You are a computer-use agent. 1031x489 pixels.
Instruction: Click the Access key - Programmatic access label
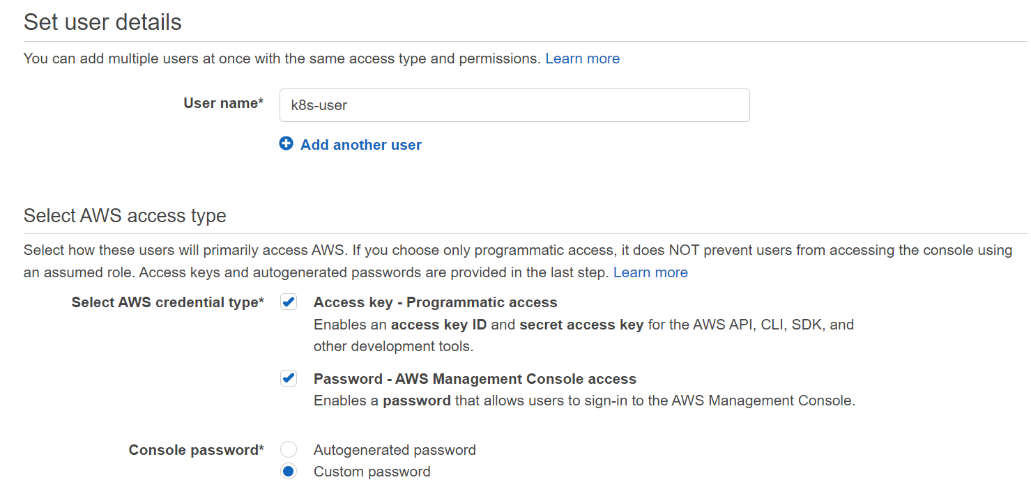click(x=435, y=302)
